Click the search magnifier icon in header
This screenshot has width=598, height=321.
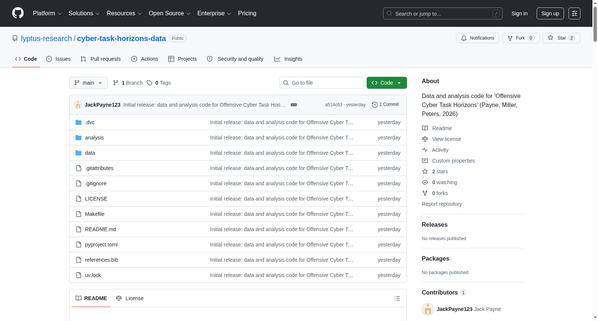(x=389, y=13)
